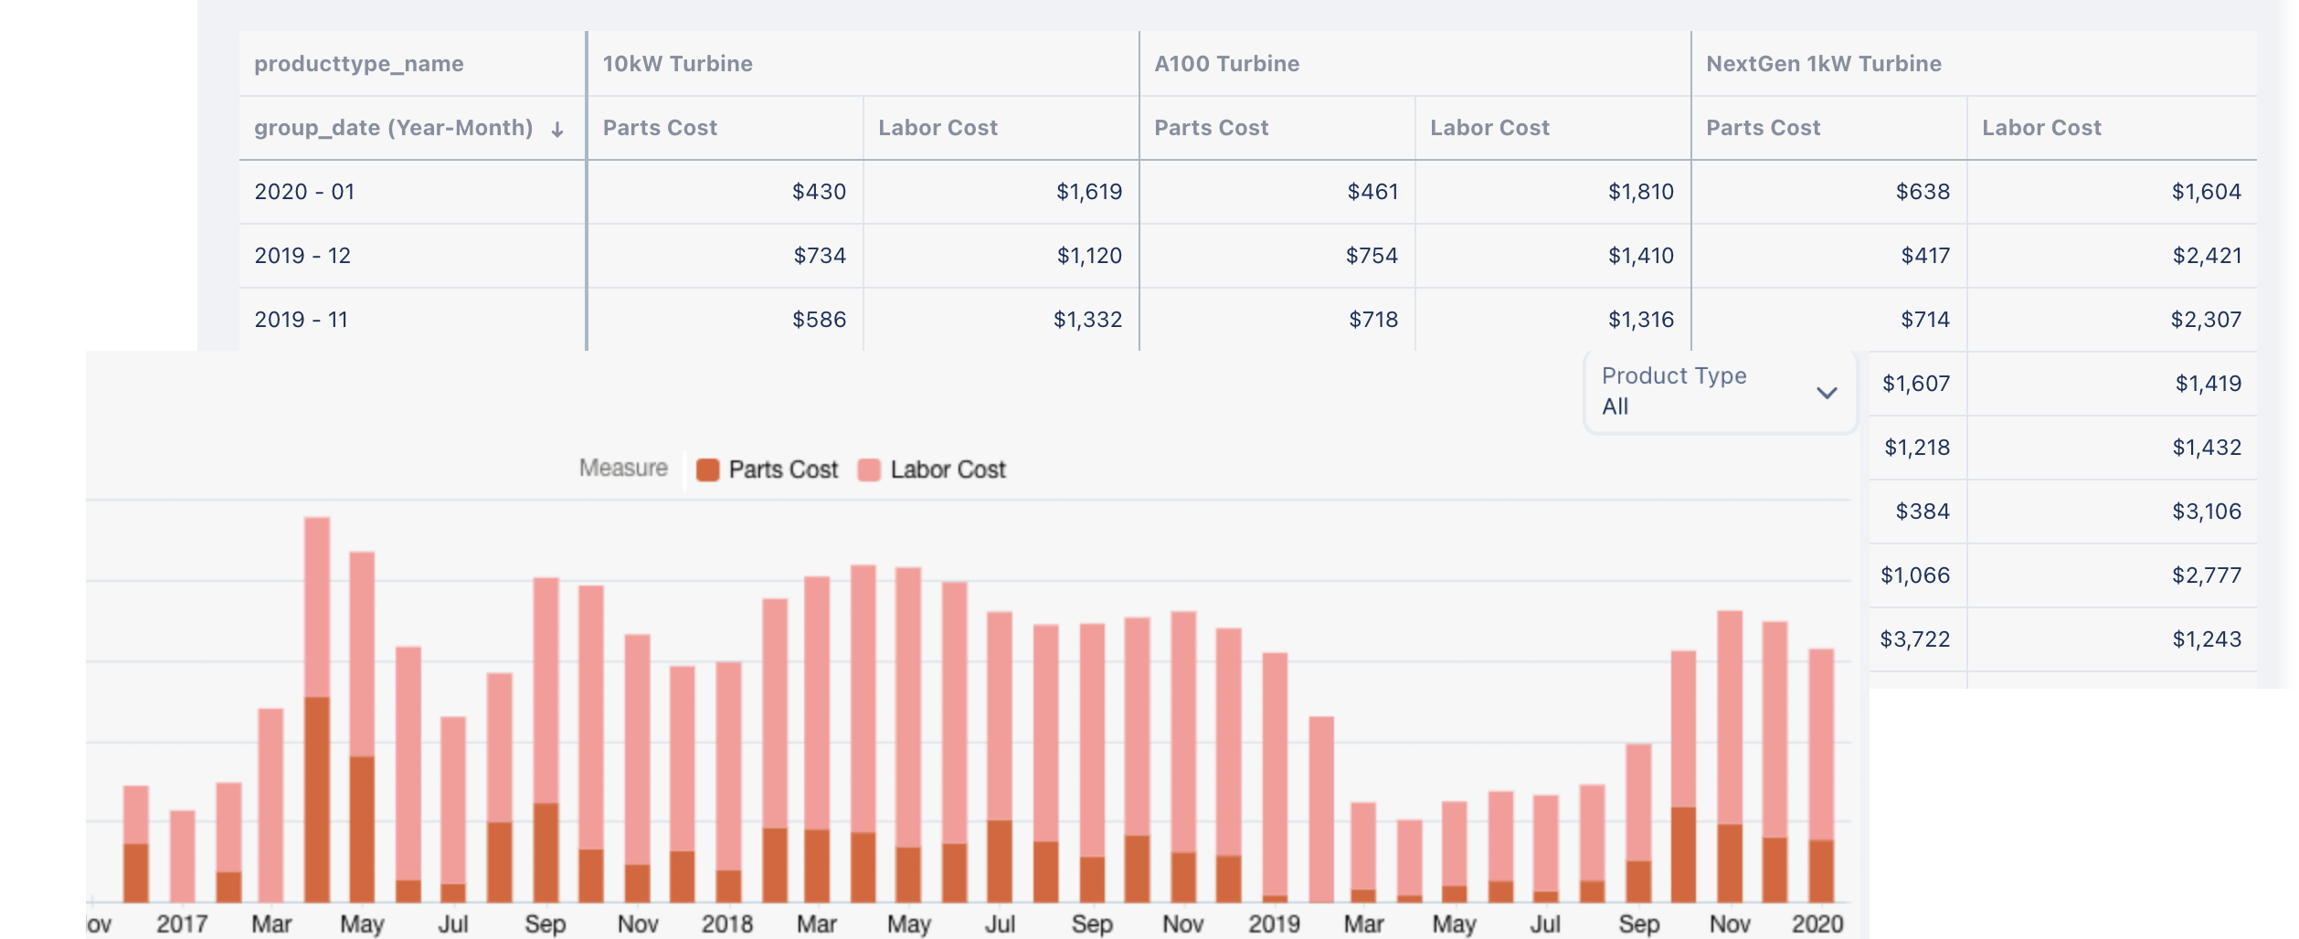This screenshot has height=939, width=2299.
Task: Select the 2019 - 11 row label
Action: click(x=301, y=320)
